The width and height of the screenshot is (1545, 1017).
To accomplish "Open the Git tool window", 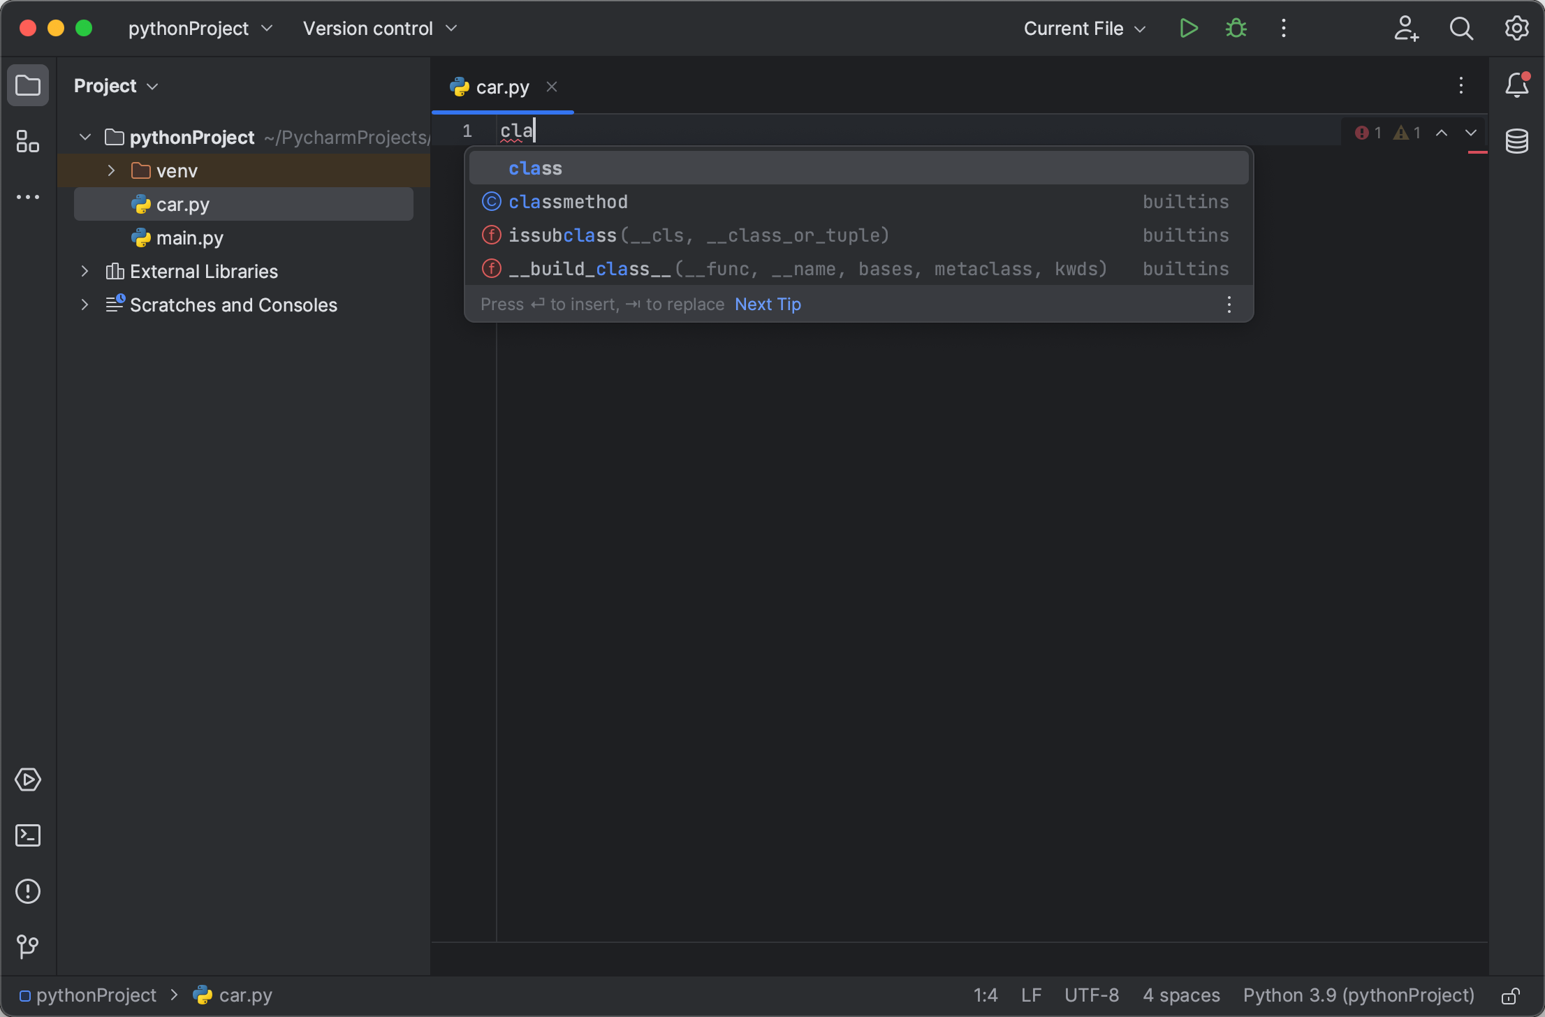I will (x=28, y=947).
